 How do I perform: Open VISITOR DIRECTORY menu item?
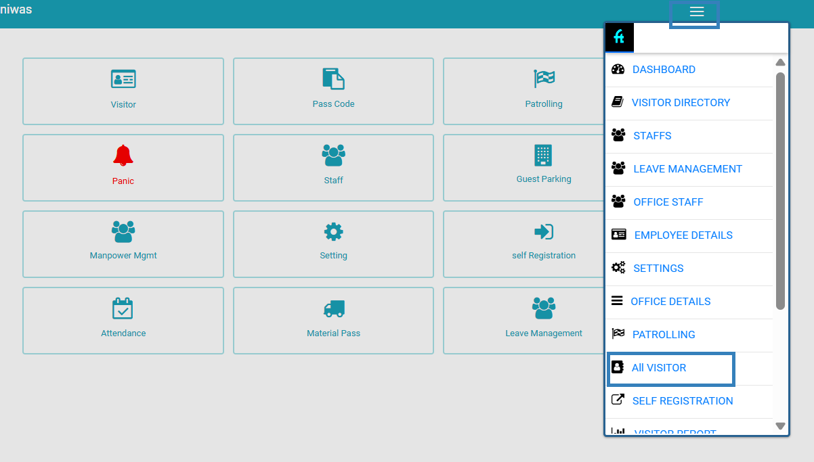click(x=681, y=103)
